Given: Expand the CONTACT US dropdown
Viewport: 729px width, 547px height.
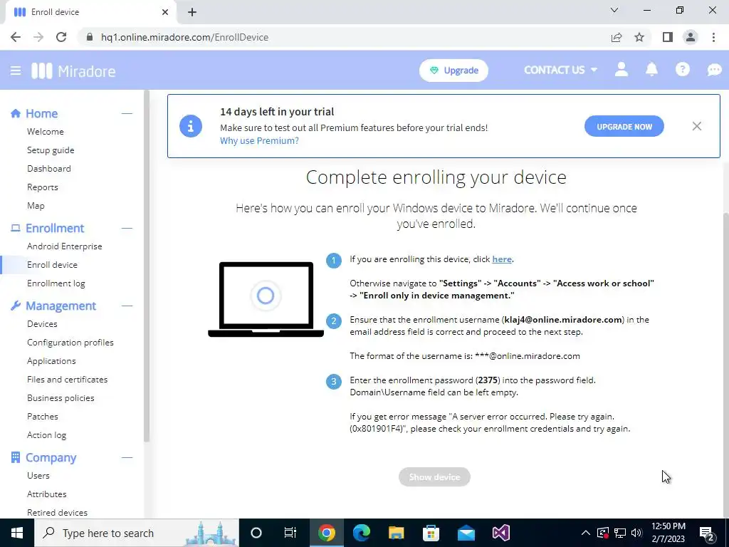Looking at the screenshot, I should pyautogui.click(x=560, y=70).
